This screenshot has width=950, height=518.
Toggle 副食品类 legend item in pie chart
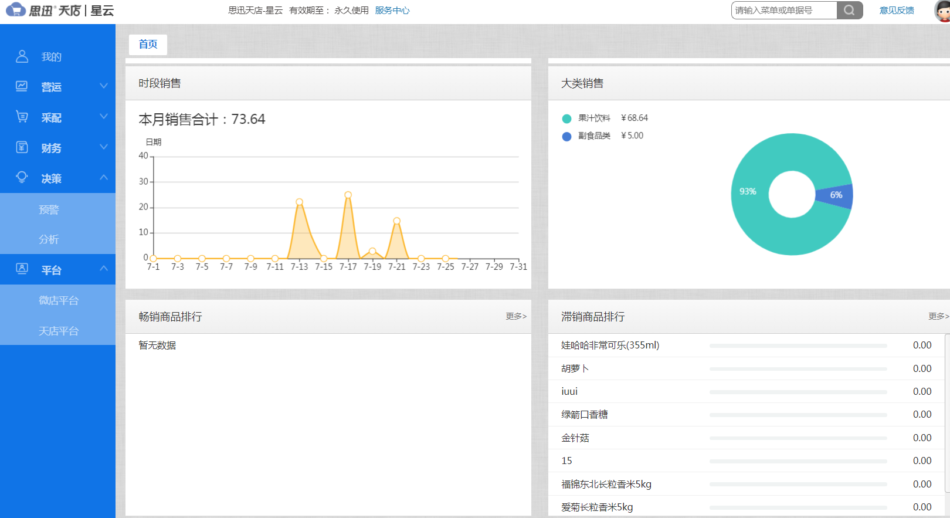(x=593, y=136)
